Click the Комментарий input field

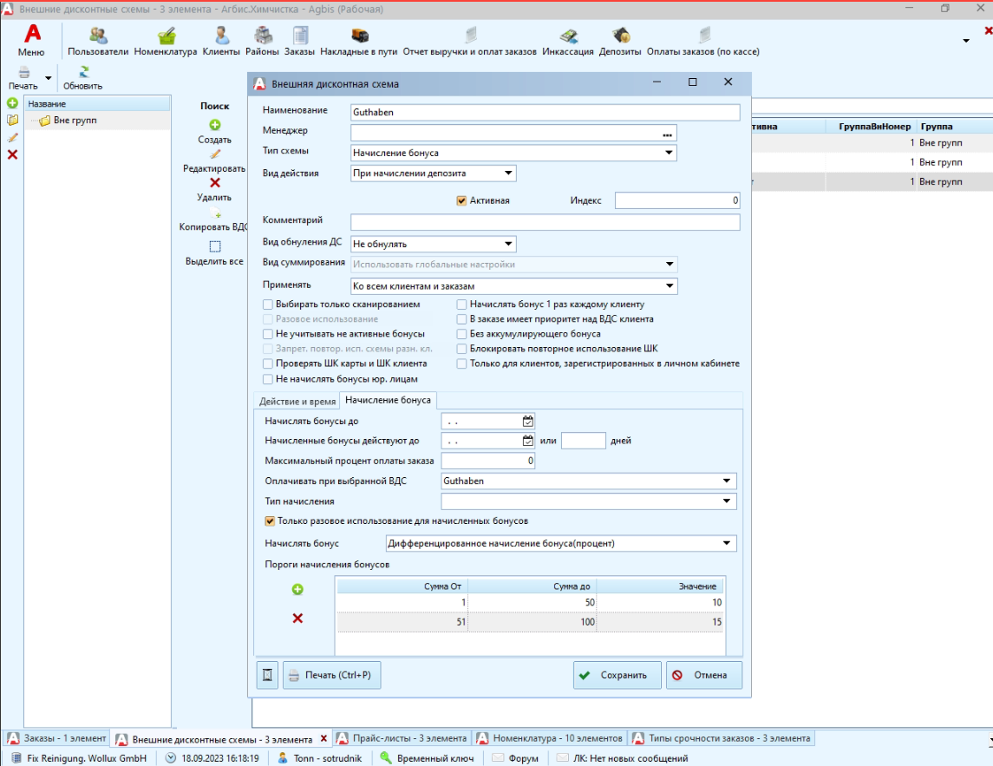(545, 222)
